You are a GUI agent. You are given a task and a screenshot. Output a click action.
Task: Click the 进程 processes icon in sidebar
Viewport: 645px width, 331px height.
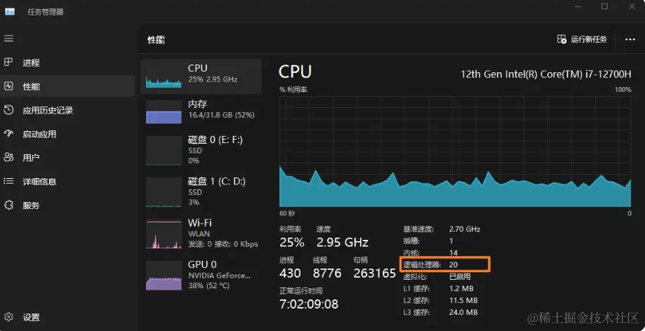[8, 62]
